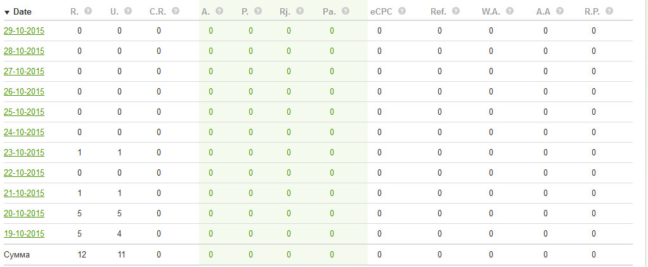Open the 20-10-2015 date link
The width and height of the screenshot is (648, 267).
24,213
